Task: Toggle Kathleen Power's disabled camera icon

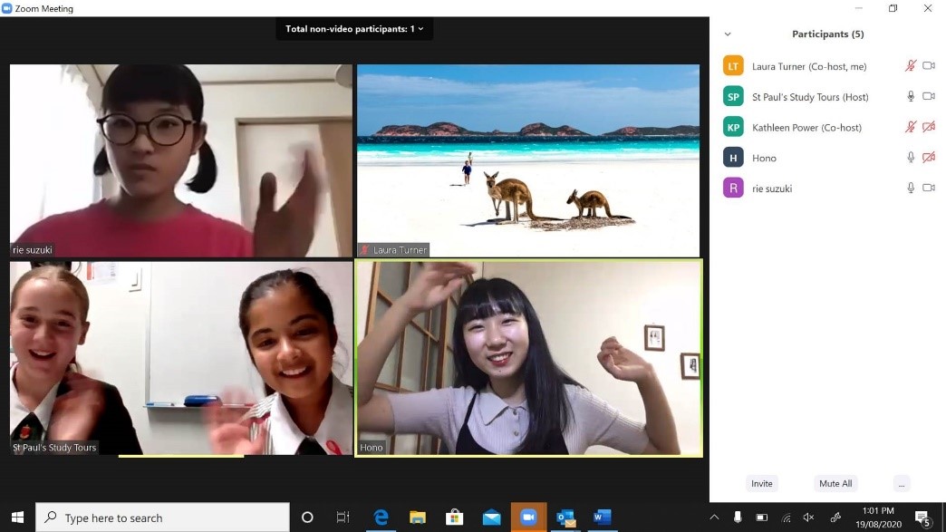Action: pos(929,127)
